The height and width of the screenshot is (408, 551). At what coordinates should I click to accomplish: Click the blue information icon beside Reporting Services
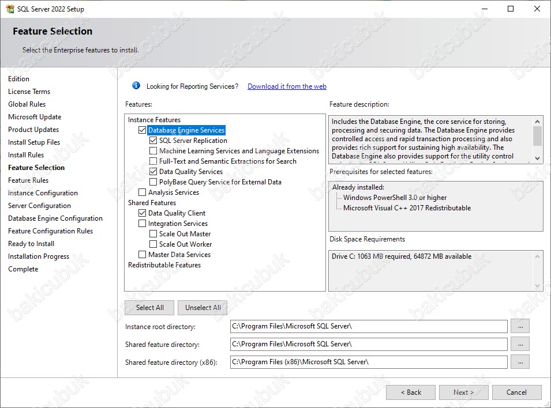(x=136, y=86)
